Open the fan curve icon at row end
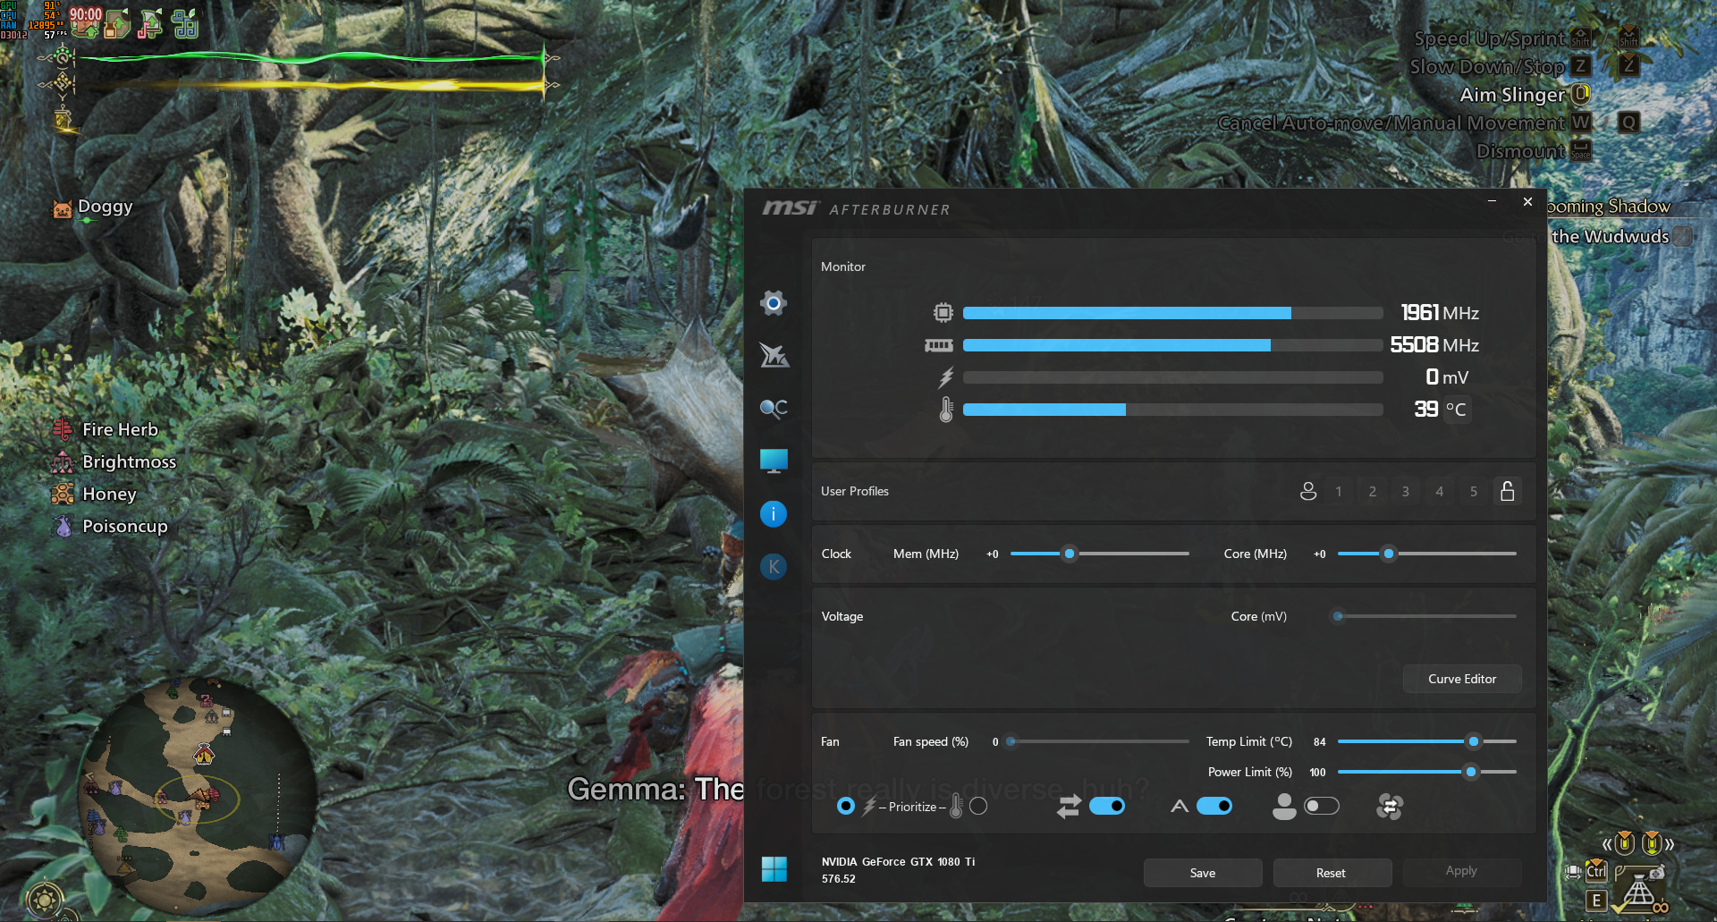This screenshot has width=1717, height=922. point(1390,807)
